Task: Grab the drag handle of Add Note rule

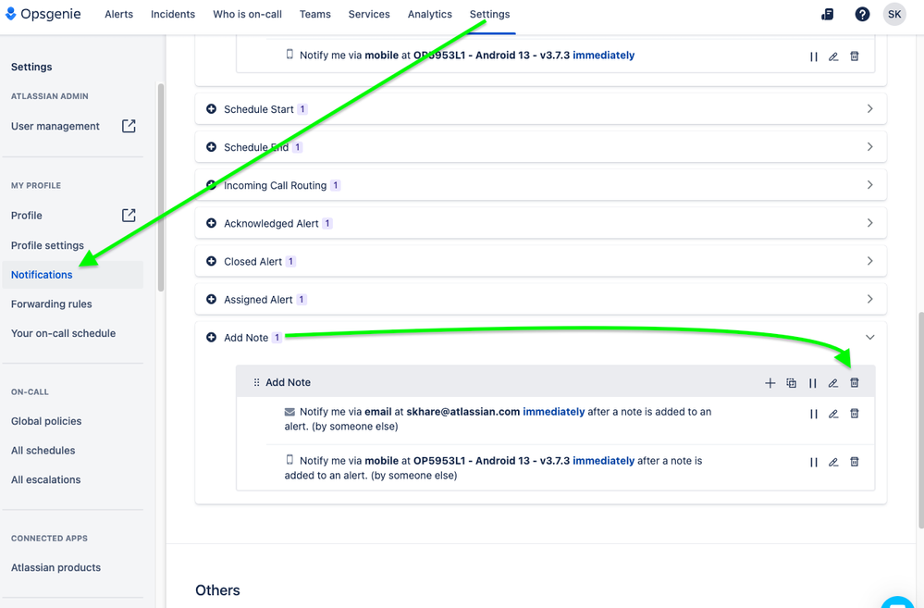Action: (x=256, y=383)
